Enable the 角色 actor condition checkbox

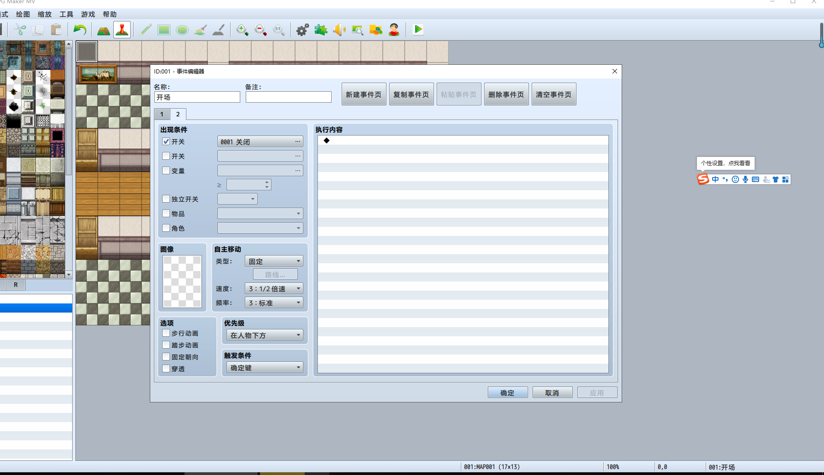[x=166, y=228]
